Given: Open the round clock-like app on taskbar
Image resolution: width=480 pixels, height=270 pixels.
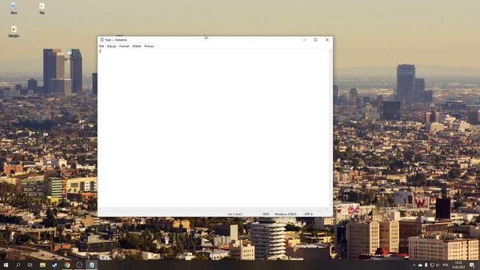Looking at the screenshot, I should point(79,265).
